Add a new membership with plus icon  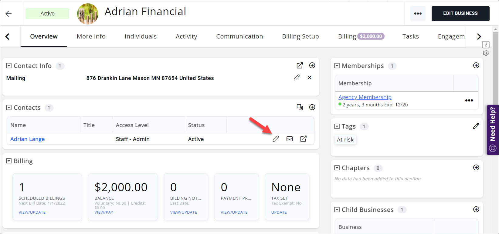point(476,65)
